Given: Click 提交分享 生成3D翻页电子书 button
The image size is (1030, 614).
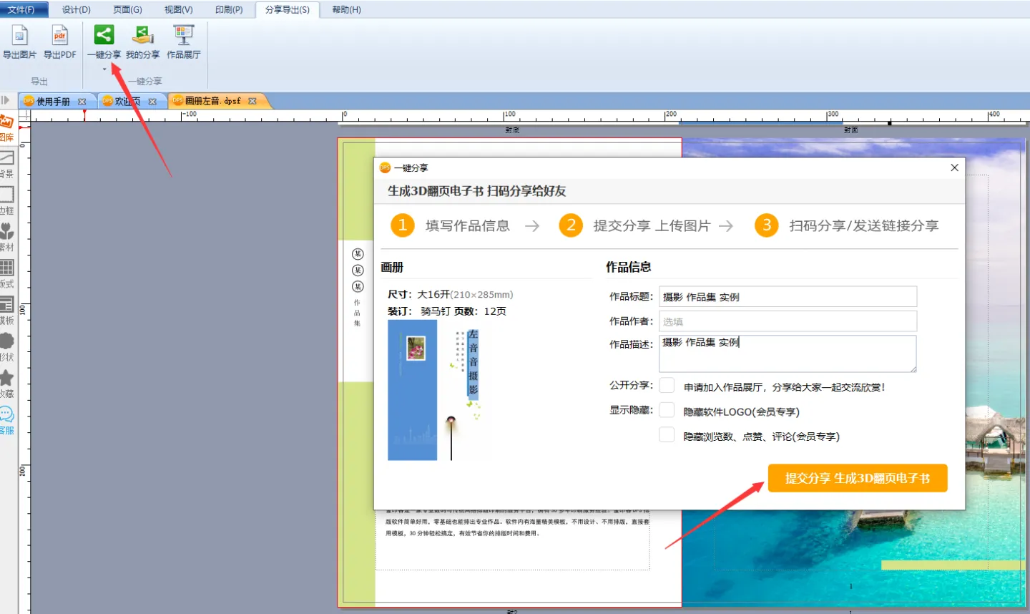Looking at the screenshot, I should click(857, 478).
